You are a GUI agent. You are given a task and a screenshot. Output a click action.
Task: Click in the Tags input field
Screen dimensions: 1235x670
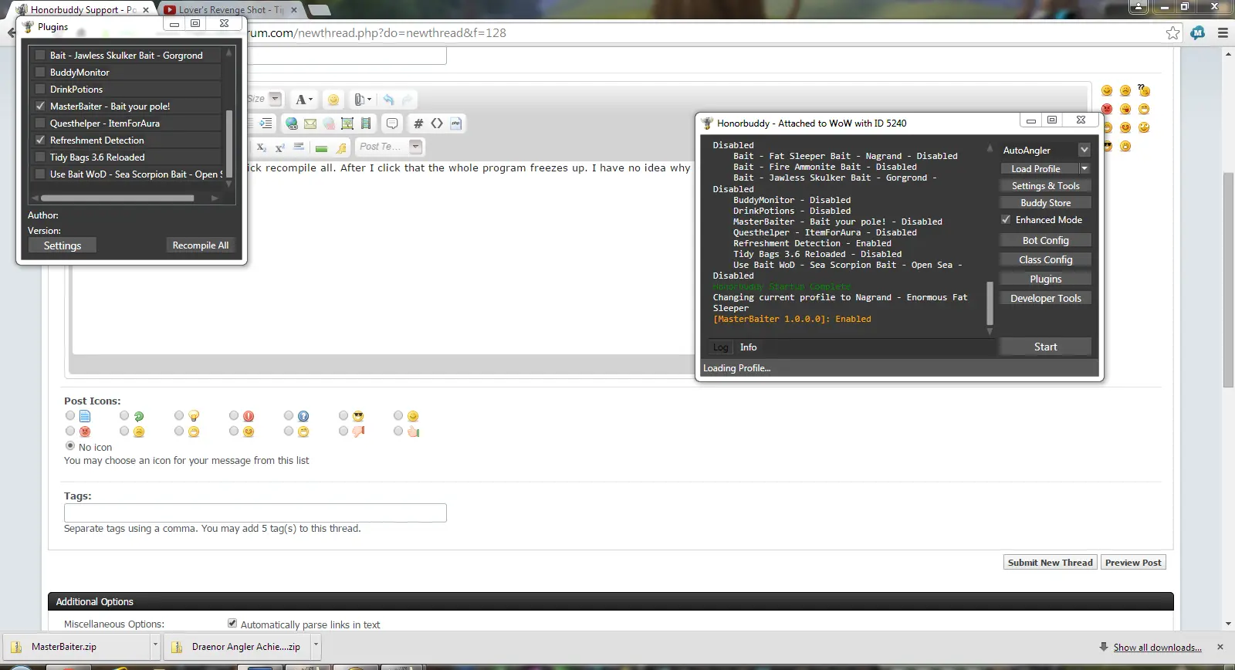[255, 513]
